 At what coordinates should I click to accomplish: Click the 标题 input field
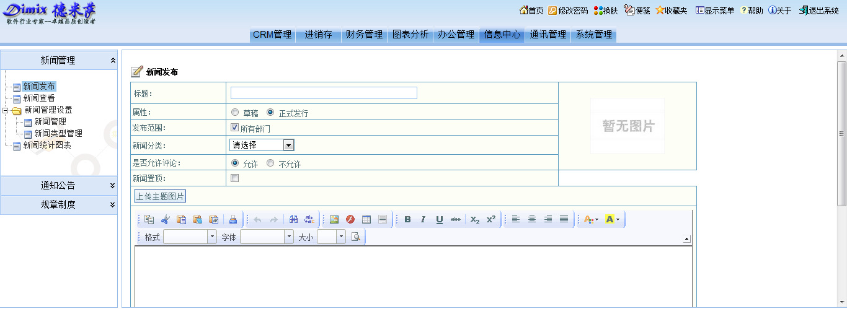pos(324,93)
